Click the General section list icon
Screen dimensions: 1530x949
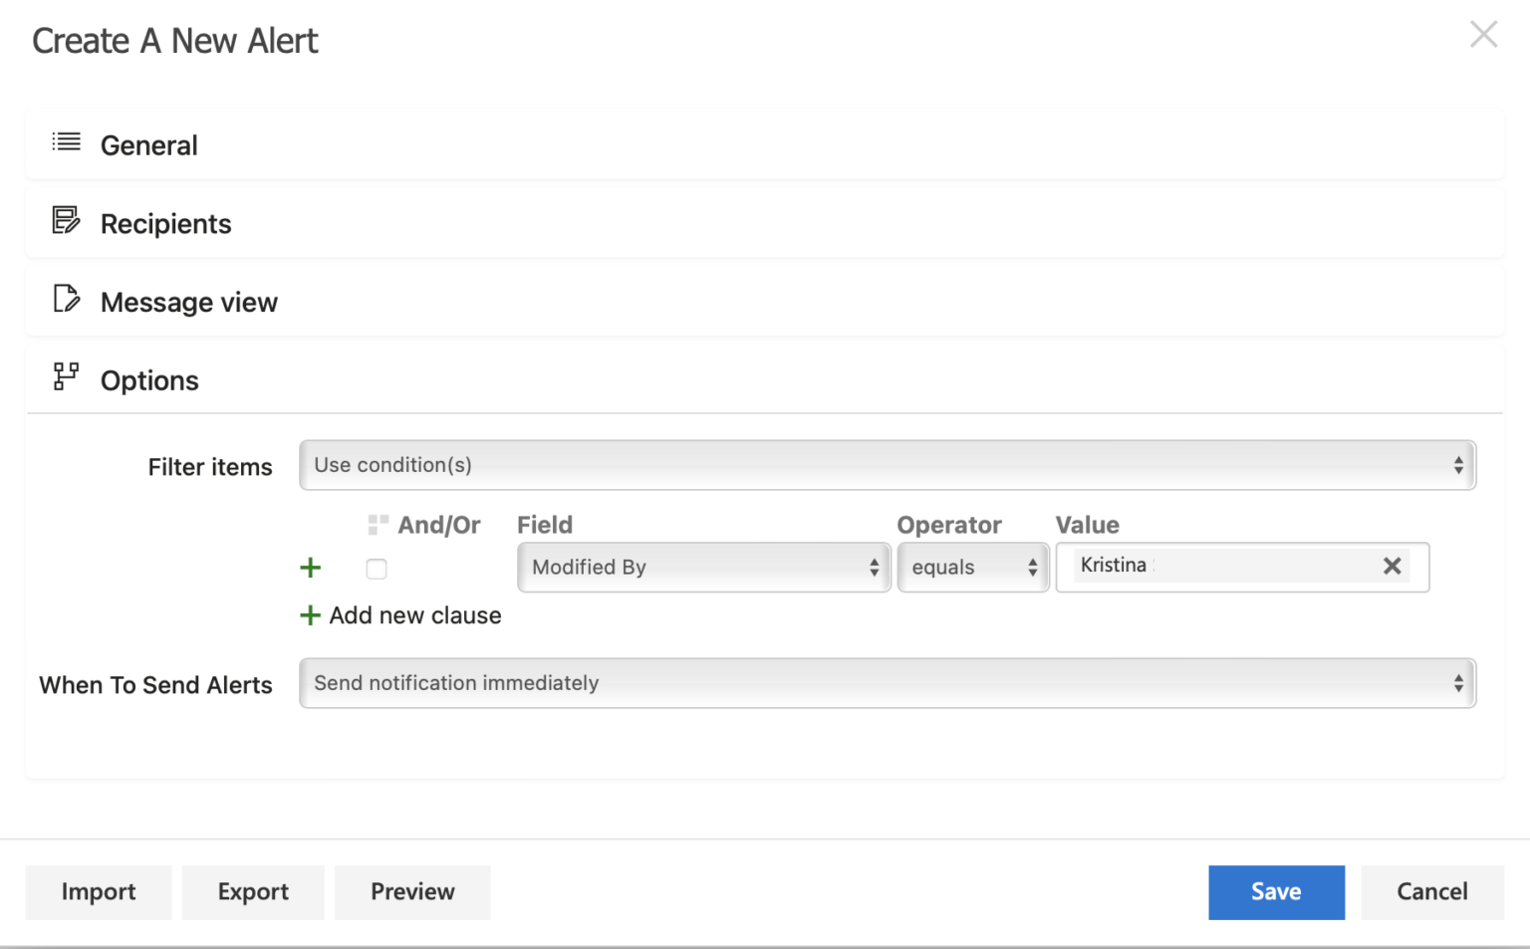tap(65, 142)
